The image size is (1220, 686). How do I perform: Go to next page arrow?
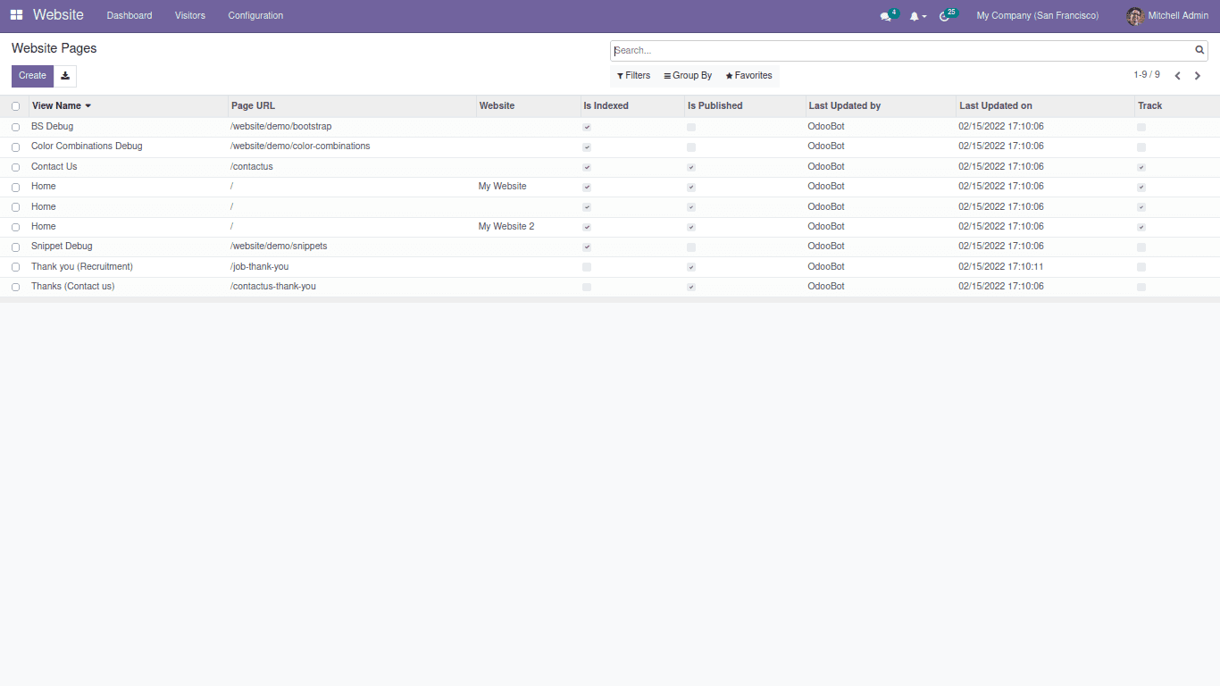[x=1198, y=76]
